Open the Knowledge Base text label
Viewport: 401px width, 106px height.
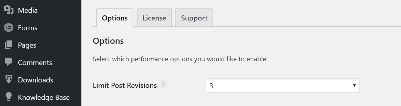[x=44, y=97]
